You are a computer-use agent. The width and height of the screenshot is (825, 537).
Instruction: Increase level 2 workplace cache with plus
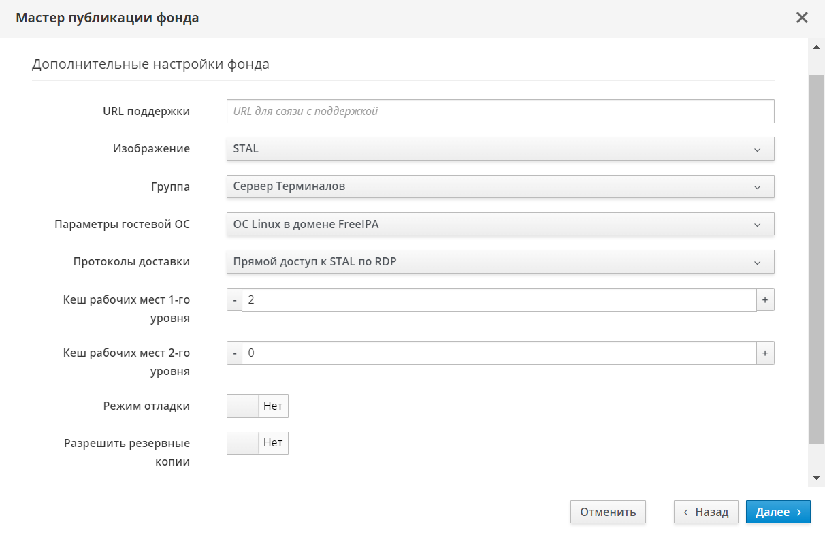[765, 353]
